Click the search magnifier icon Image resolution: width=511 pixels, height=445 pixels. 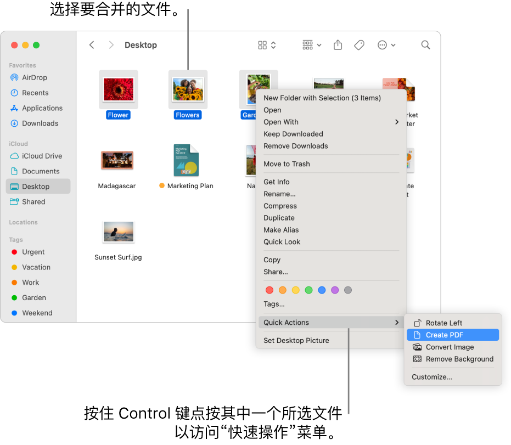425,45
